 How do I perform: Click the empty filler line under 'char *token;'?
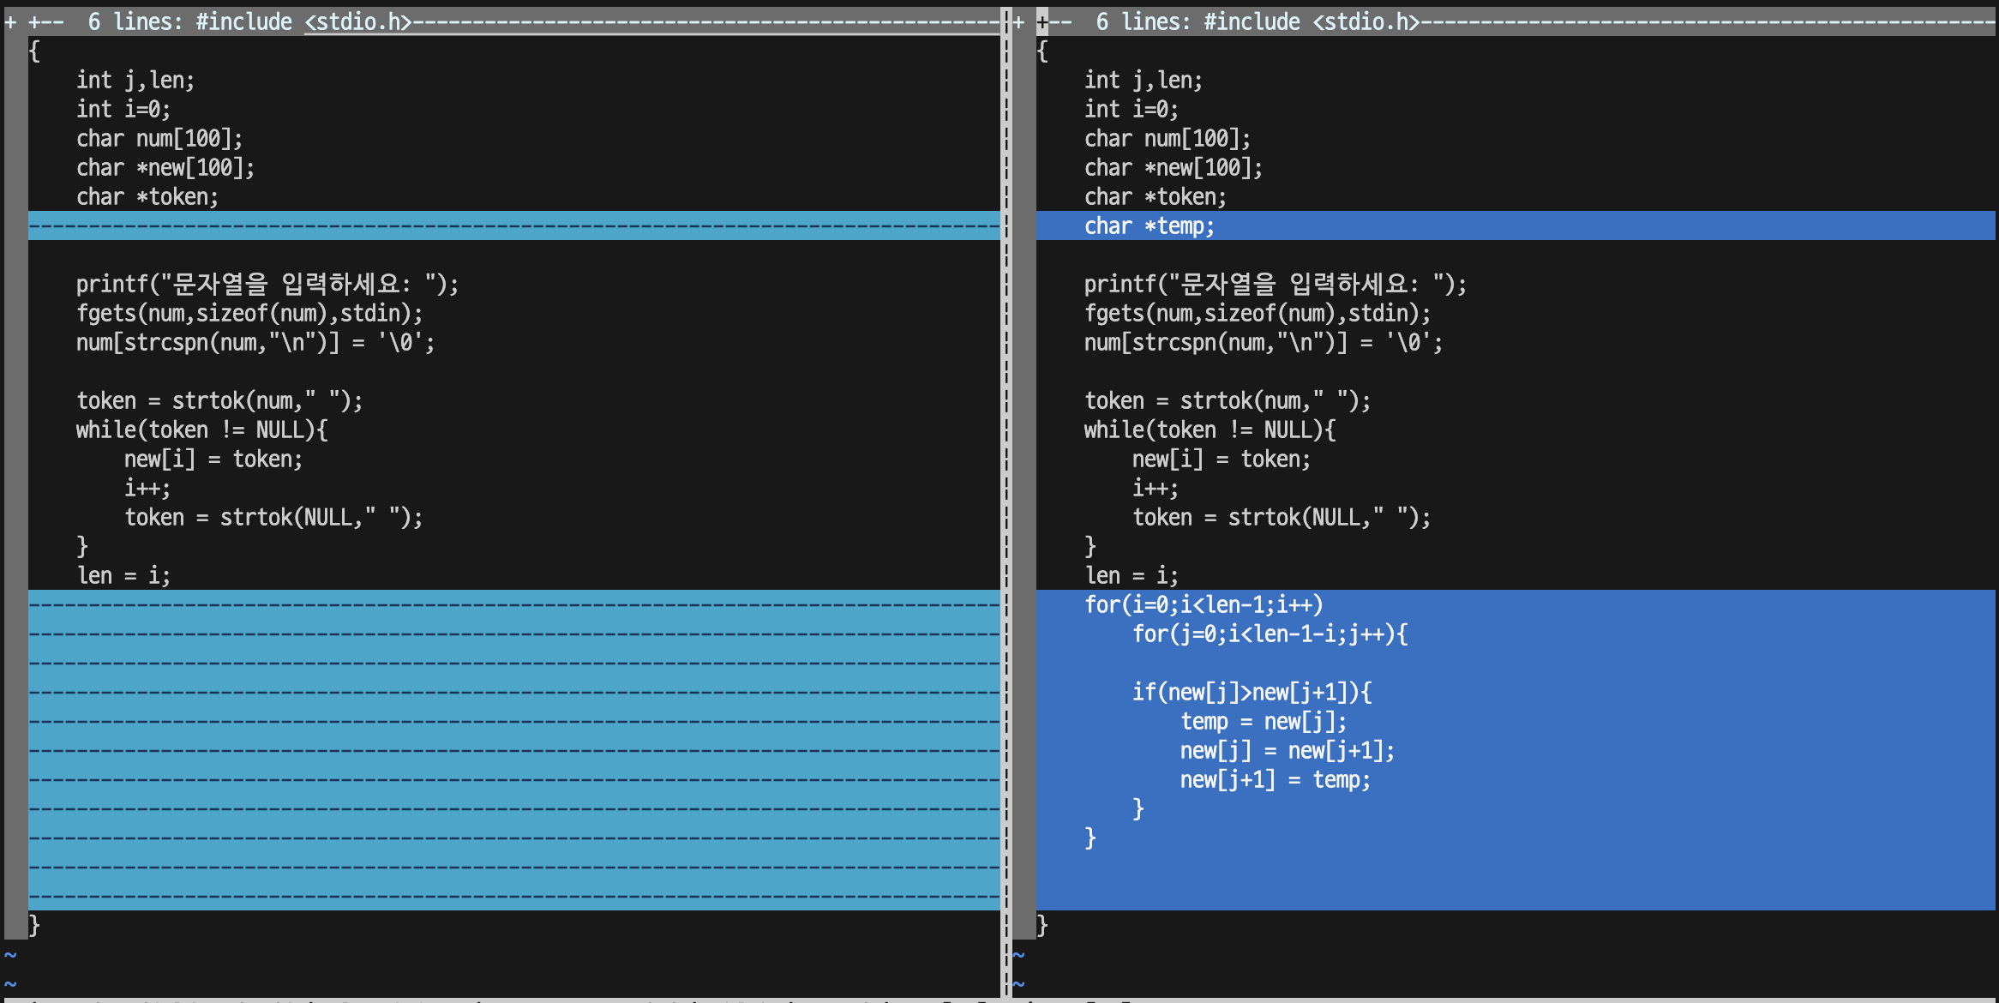click(x=514, y=226)
